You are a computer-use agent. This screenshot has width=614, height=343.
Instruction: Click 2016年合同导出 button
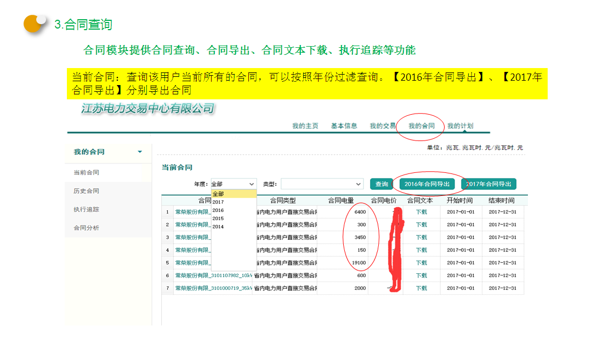(427, 184)
